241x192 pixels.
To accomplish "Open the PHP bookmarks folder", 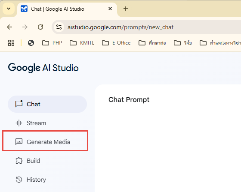I will (x=52, y=43).
